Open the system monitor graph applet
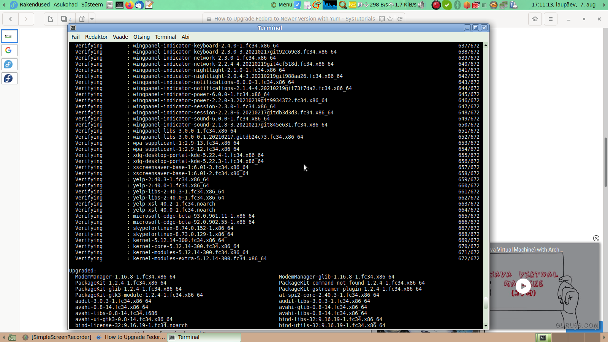This screenshot has width=608, height=342. [x=330, y=5]
